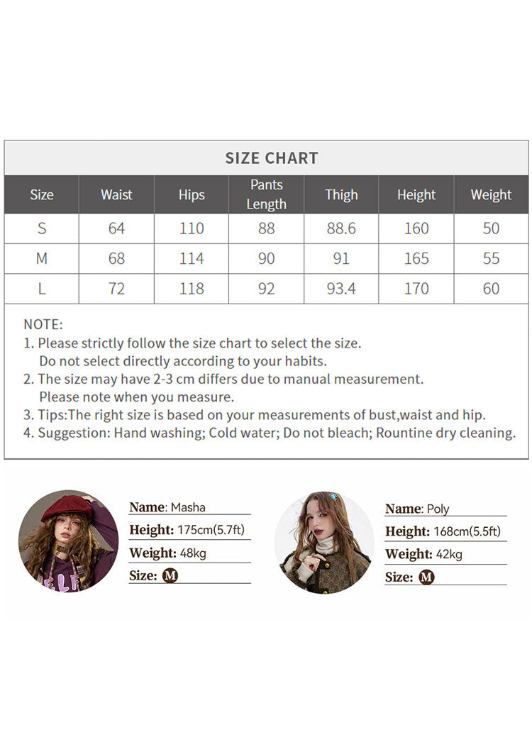The image size is (532, 747).
Task: Click the 118 hips value cell
Action: click(192, 289)
